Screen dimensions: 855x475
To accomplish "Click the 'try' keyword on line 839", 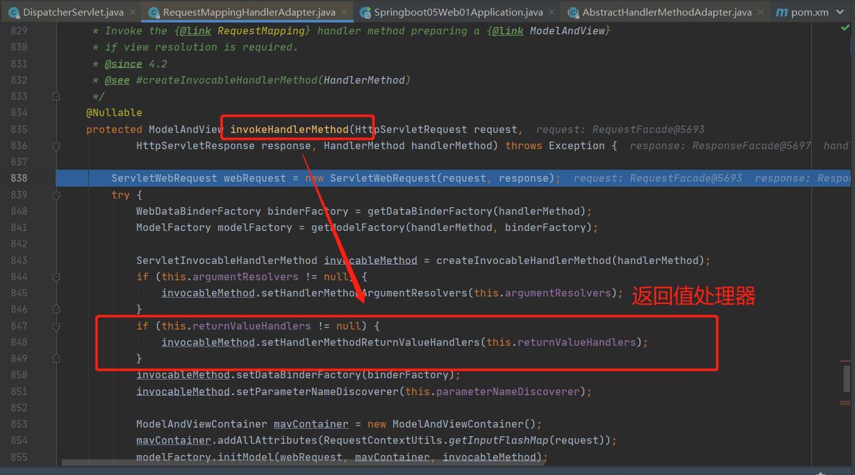I will (121, 195).
